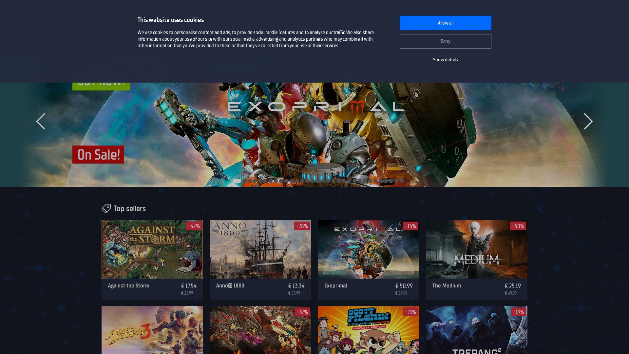Open the dragon game cover with -47% badge
Image resolution: width=629 pixels, height=354 pixels.
coord(260,330)
